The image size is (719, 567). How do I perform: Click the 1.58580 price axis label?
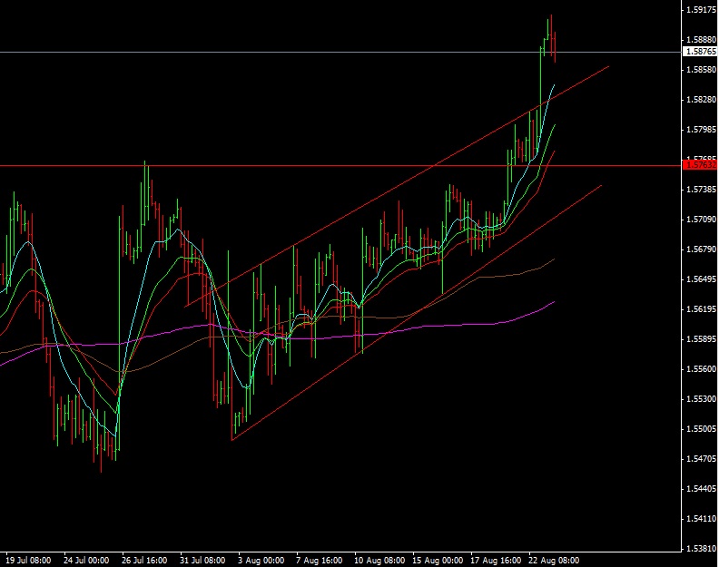(701, 70)
